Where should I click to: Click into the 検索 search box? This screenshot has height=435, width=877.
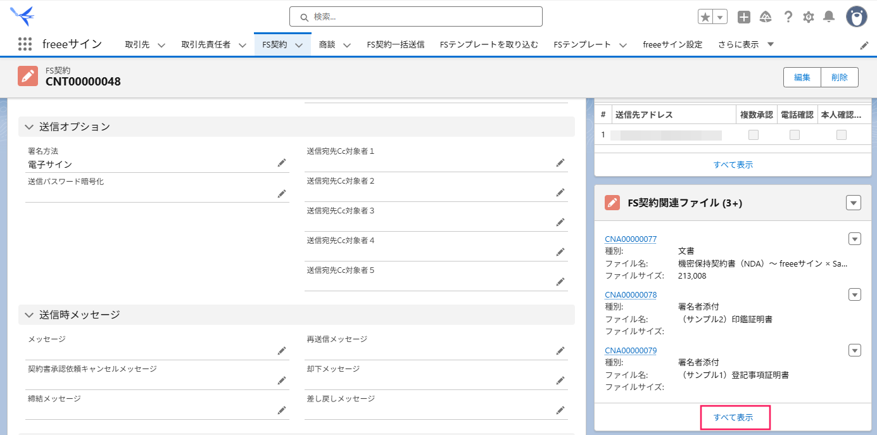(416, 16)
